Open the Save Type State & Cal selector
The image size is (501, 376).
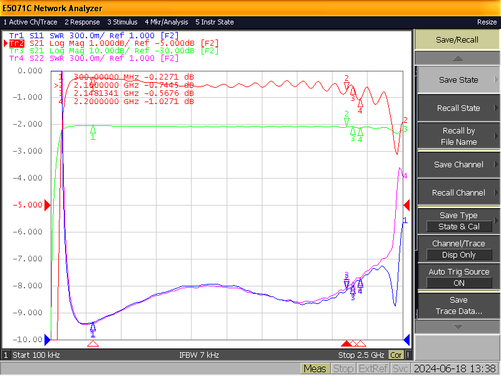coord(458,221)
